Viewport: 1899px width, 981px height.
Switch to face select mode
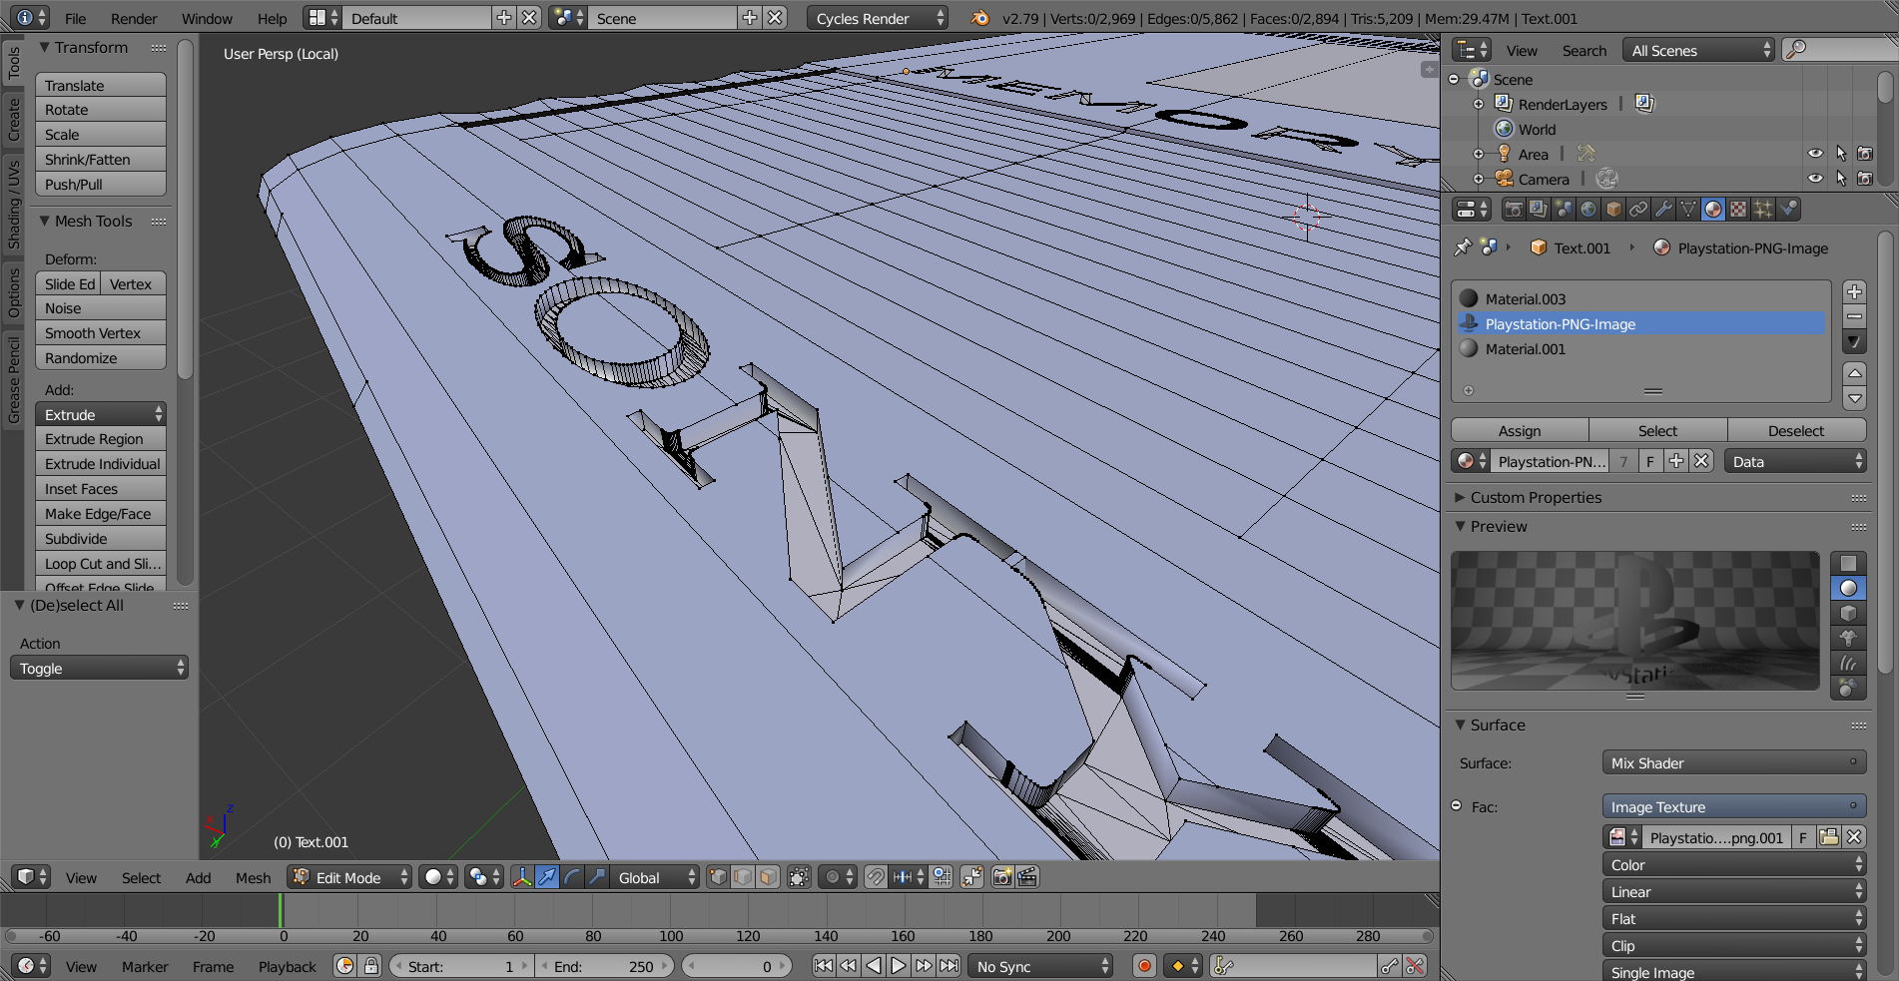point(768,877)
